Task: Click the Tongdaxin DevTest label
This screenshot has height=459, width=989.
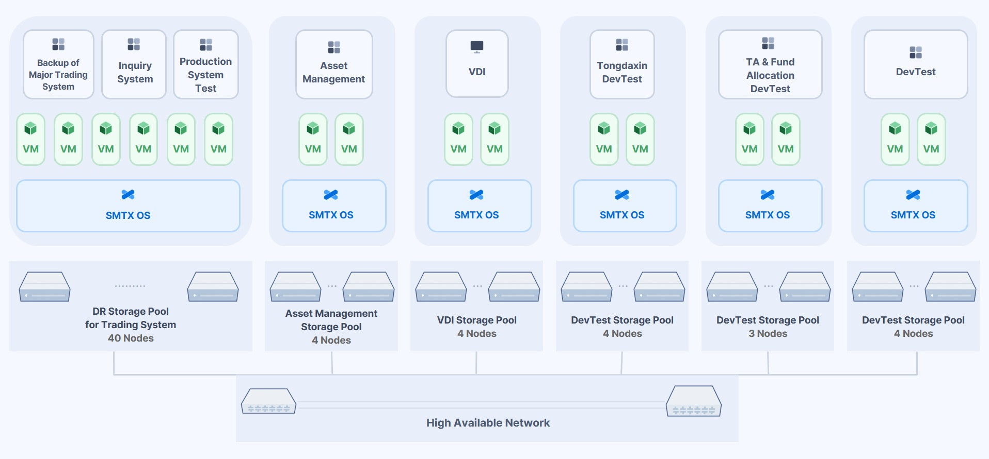Action: pos(622,72)
